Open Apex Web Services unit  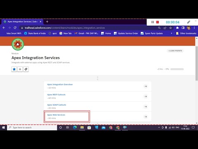[x=56, y=115]
